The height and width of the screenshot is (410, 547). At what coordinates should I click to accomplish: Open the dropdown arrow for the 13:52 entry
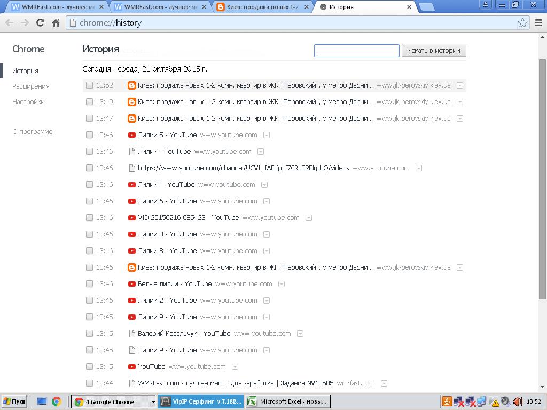click(460, 86)
